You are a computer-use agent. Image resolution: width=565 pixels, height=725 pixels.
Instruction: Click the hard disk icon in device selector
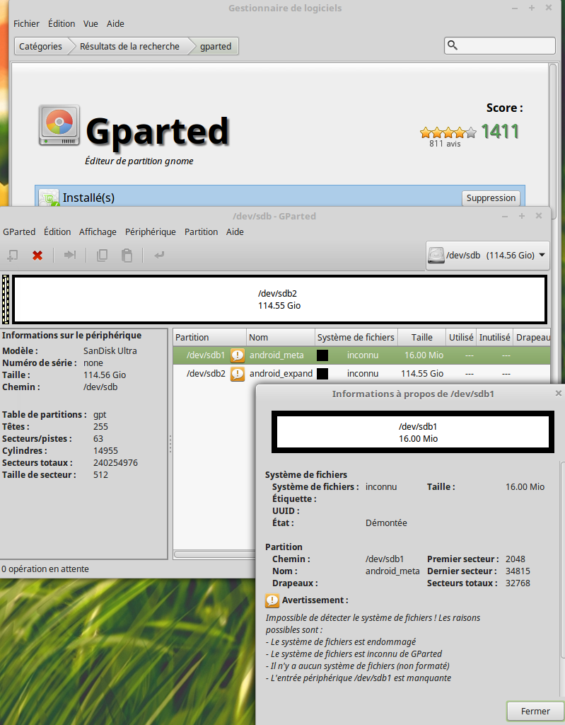pos(436,255)
